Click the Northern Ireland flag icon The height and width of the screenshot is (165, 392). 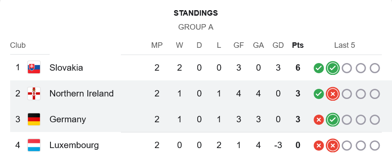34,93
